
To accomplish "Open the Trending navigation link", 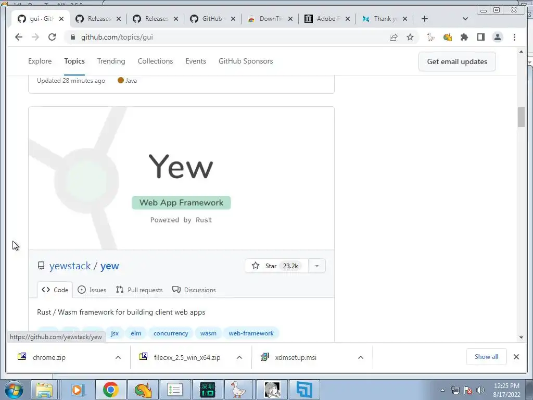I will pos(111,61).
